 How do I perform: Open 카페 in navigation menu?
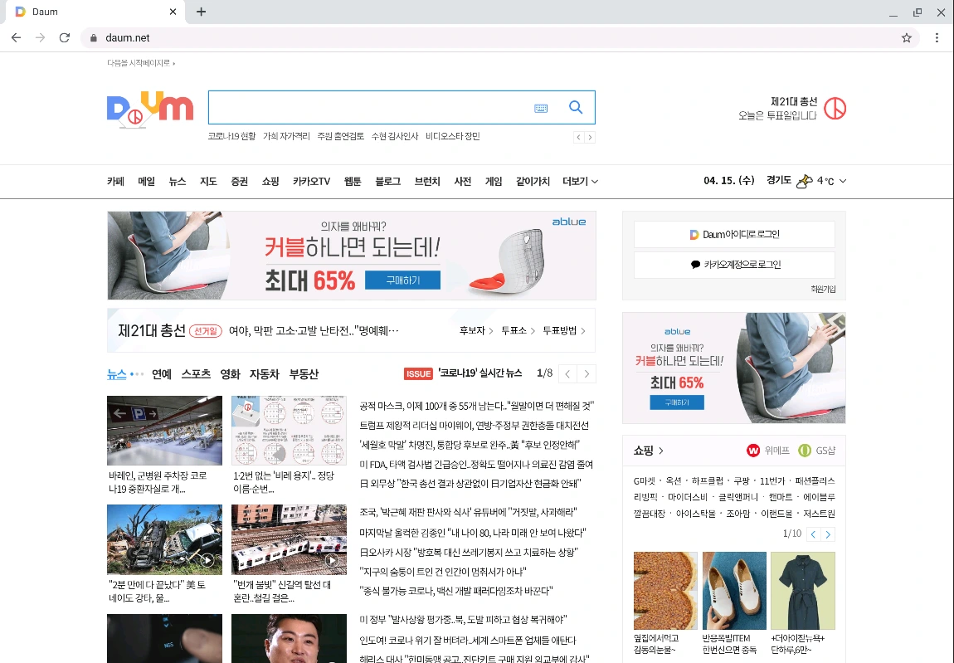coord(115,182)
